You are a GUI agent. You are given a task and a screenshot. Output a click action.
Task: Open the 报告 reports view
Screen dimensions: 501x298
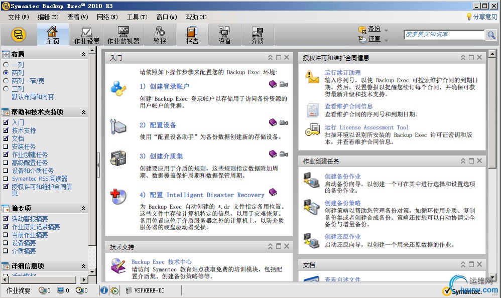[192, 35]
